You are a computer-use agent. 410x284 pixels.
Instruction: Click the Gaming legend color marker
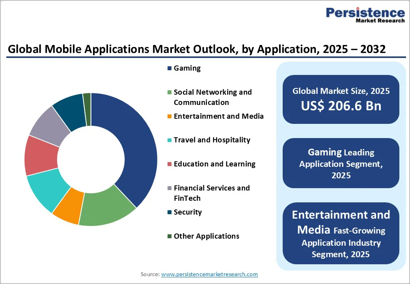click(169, 68)
